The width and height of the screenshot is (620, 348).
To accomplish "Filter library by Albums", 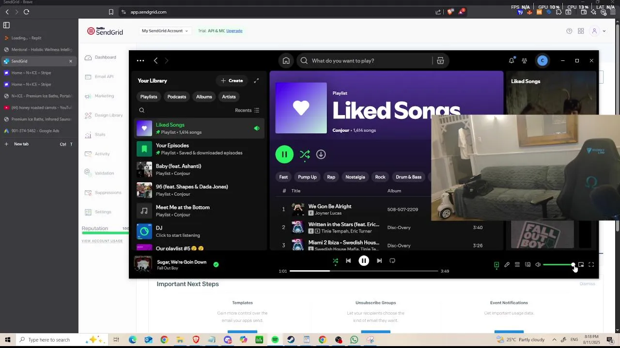I will point(204,97).
